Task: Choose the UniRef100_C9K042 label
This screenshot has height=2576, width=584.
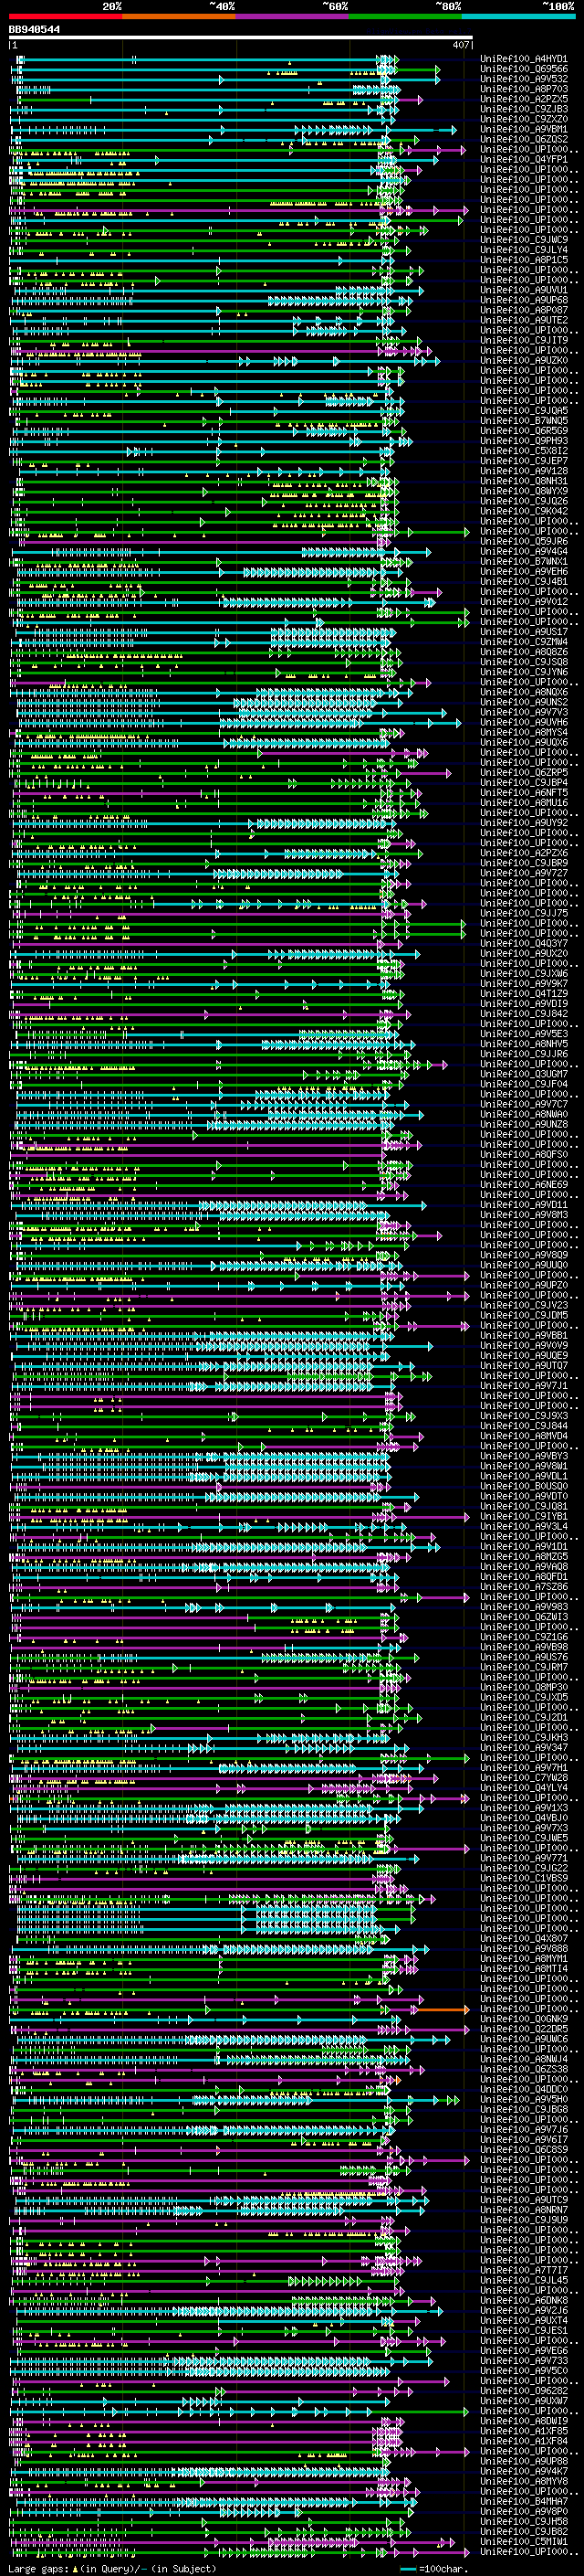Action: (523, 511)
